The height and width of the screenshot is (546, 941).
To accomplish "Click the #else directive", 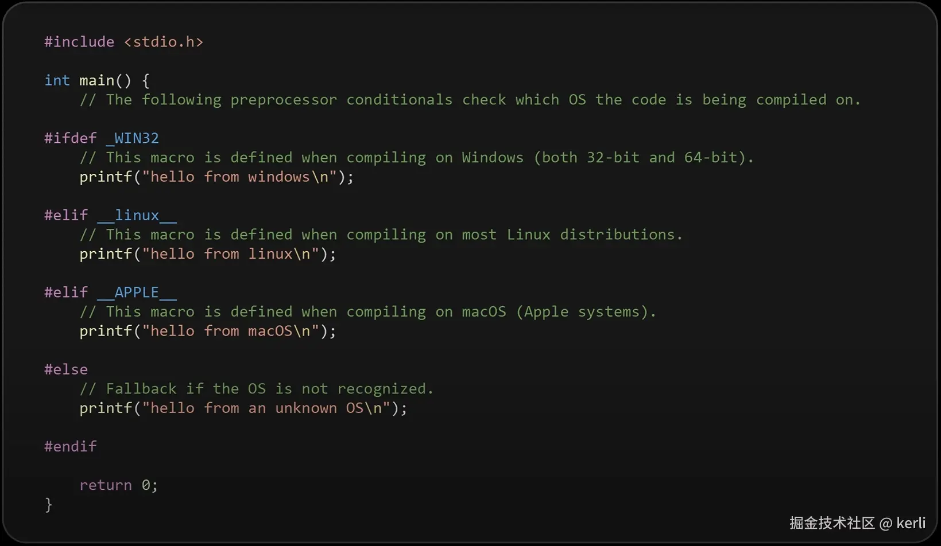I will pos(66,369).
